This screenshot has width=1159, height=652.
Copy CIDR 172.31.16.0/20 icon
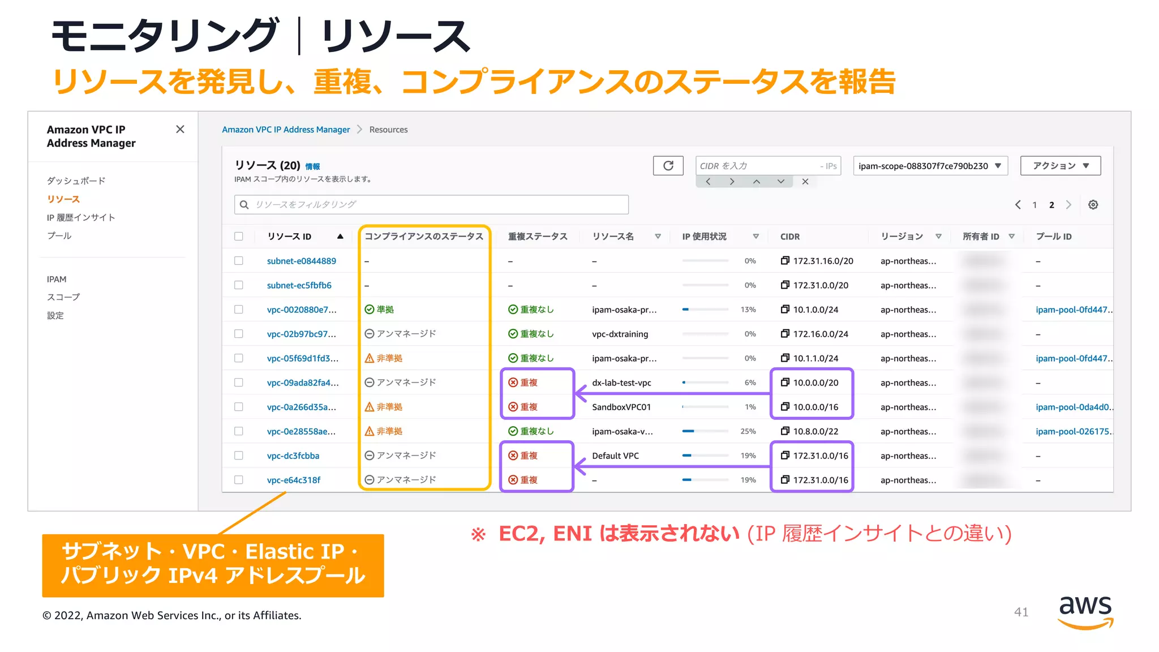tap(785, 260)
